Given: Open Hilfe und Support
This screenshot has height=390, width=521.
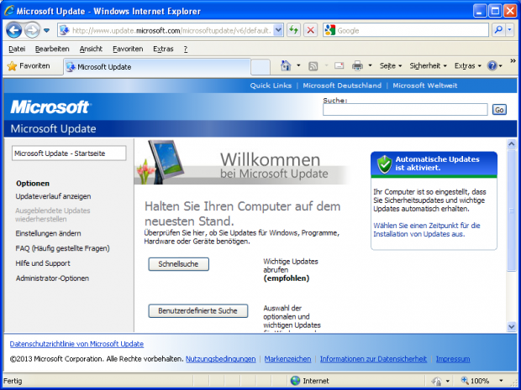Looking at the screenshot, I should pyautogui.click(x=43, y=263).
